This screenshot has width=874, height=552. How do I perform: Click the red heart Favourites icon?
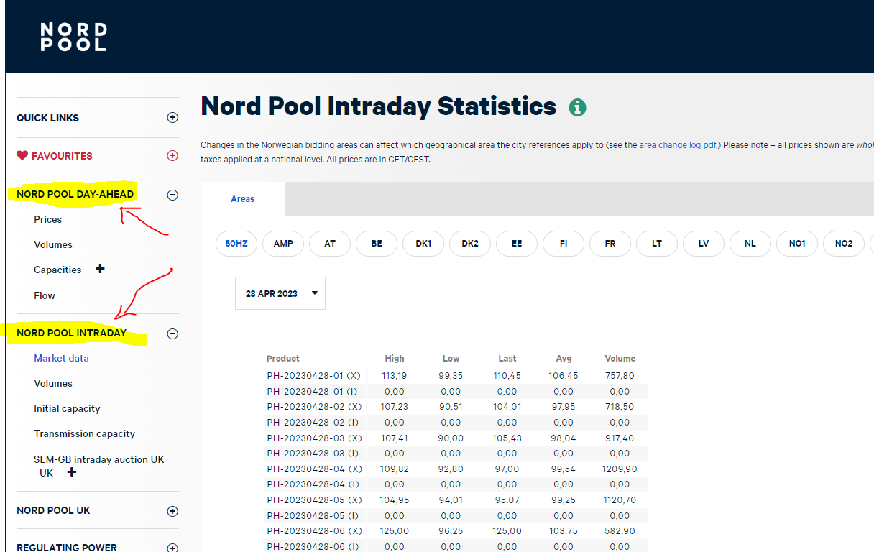pyautogui.click(x=22, y=156)
